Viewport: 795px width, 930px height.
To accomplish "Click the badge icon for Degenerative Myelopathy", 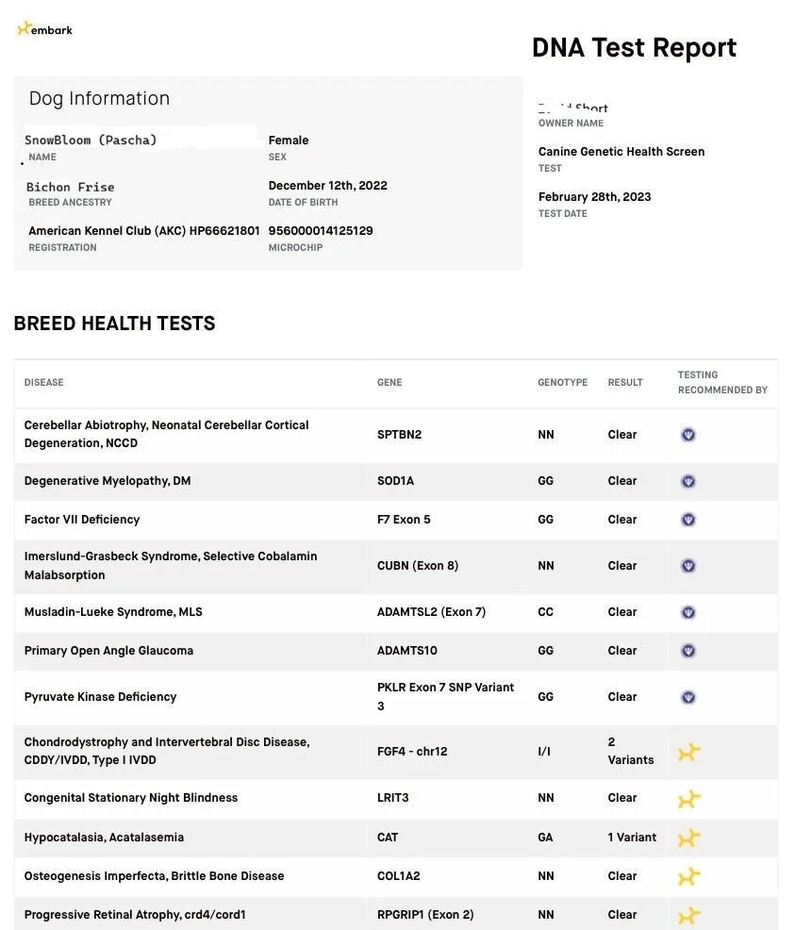I will tap(688, 481).
